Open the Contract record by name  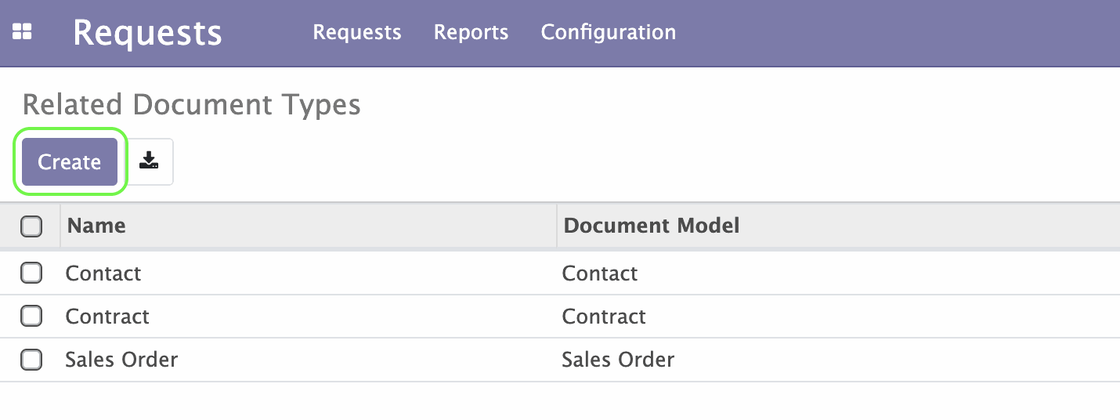107,317
